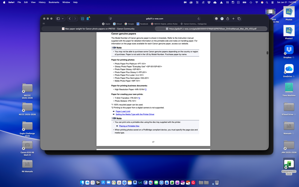Switch to the Canon Community tab
The height and width of the screenshot is (187, 299).
tap(98, 29)
